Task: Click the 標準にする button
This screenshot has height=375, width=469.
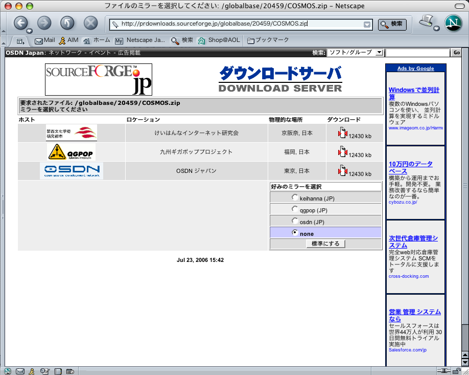Action: (325, 244)
